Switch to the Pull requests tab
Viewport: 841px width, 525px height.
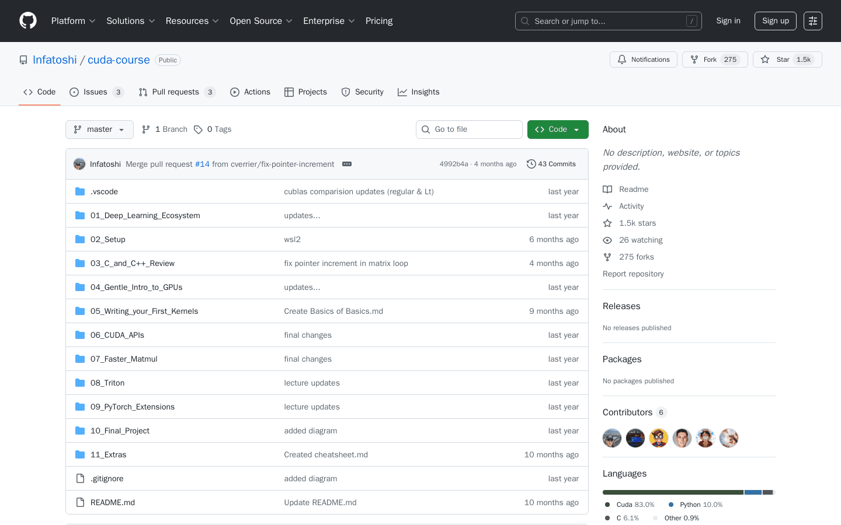click(177, 92)
